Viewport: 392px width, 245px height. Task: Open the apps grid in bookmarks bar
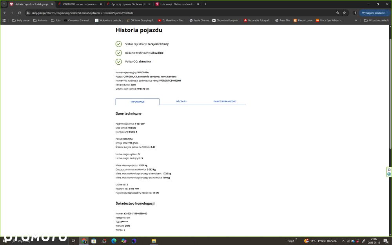(x=4, y=20)
